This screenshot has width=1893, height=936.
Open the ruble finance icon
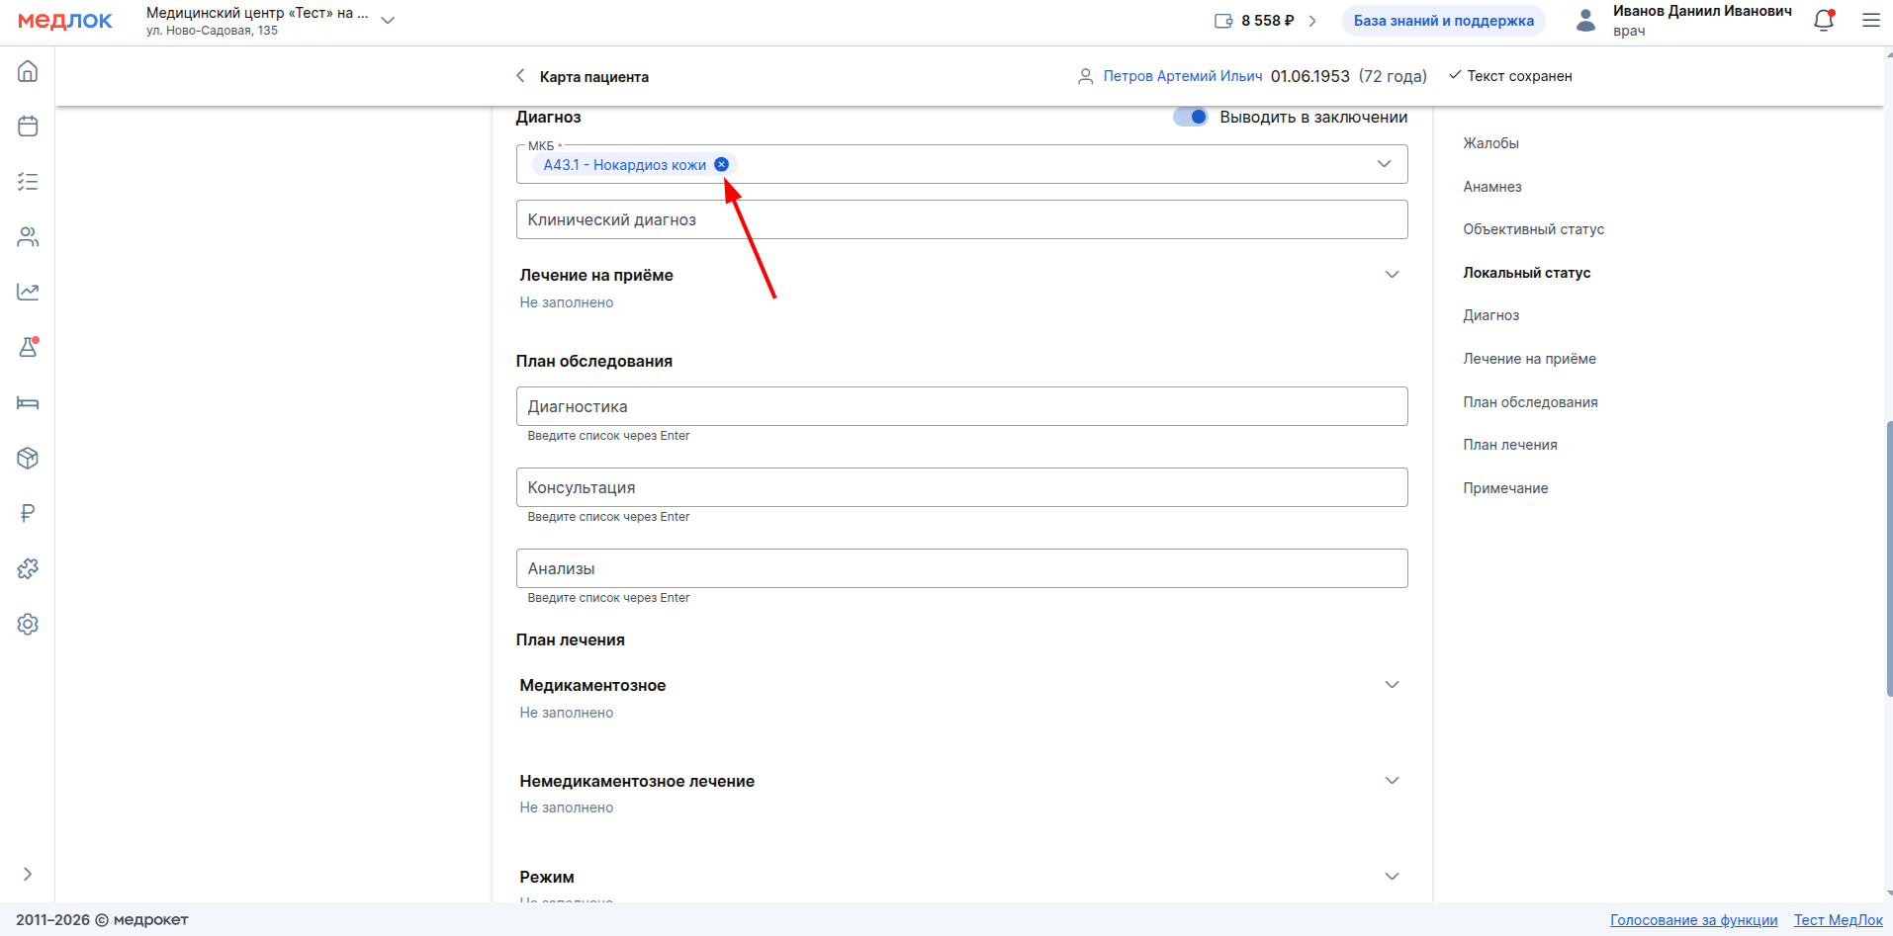coord(28,513)
